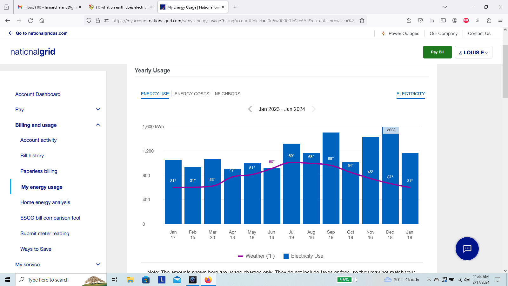
Task: Click the Sep 19 usage bar
Action: click(x=331, y=178)
